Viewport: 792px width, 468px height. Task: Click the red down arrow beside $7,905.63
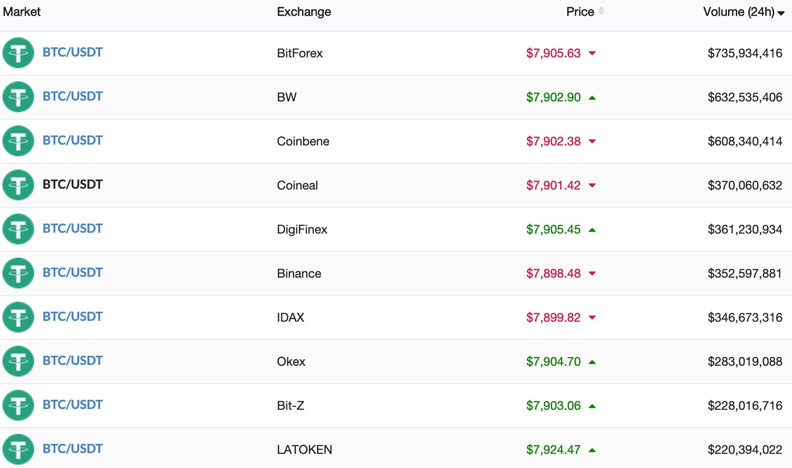pos(592,53)
